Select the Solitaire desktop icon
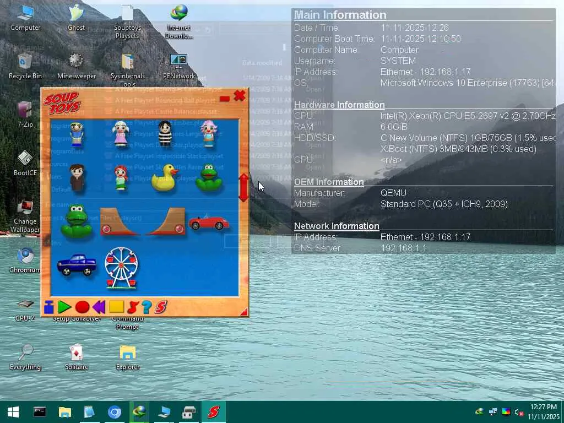 [x=76, y=357]
